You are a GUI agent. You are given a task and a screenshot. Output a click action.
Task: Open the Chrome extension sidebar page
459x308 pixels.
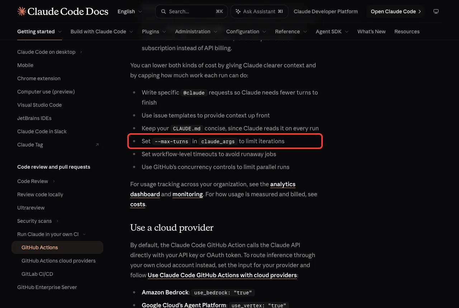[39, 78]
